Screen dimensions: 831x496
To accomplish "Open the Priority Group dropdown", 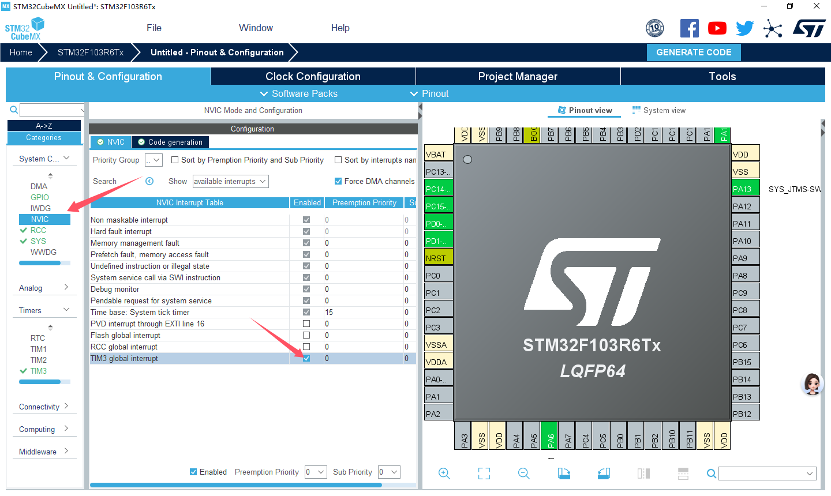I will (154, 160).
